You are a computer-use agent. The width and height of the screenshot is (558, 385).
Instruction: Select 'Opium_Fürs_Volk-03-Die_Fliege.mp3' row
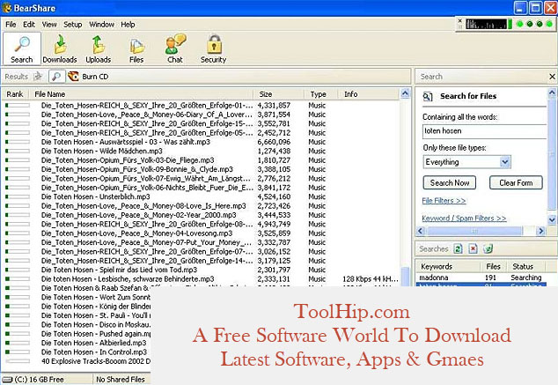202,160
